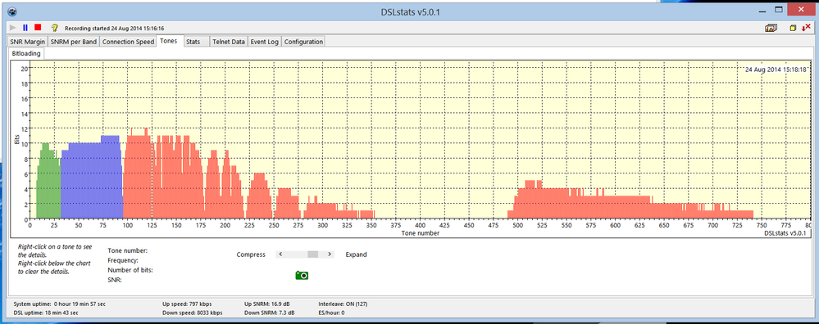819x324 pixels.
Task: Click 'Up SNRM: 16.9 dB' status entry
Action: pyautogui.click(x=266, y=304)
